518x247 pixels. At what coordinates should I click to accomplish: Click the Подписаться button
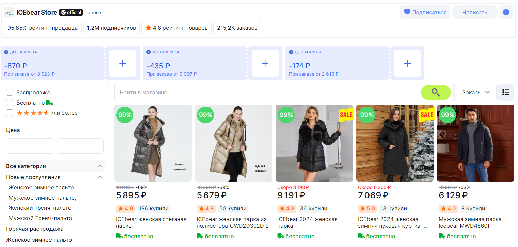click(425, 12)
